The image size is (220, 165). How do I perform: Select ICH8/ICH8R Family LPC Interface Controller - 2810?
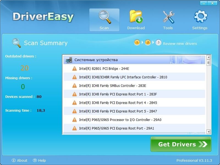click(134, 77)
